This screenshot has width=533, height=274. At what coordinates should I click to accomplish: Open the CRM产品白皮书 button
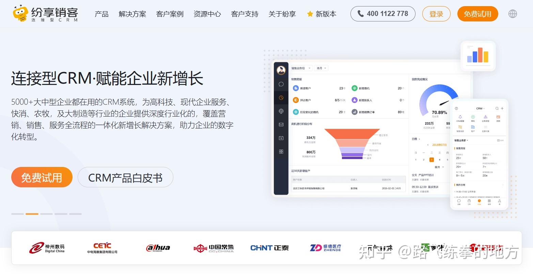click(125, 177)
